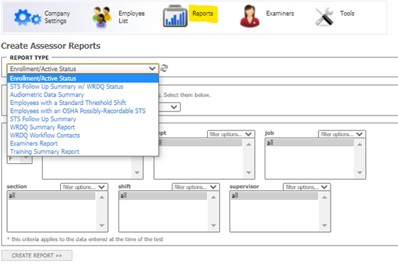
Task: Select 'all' in the supervisor list
Action: [275, 196]
